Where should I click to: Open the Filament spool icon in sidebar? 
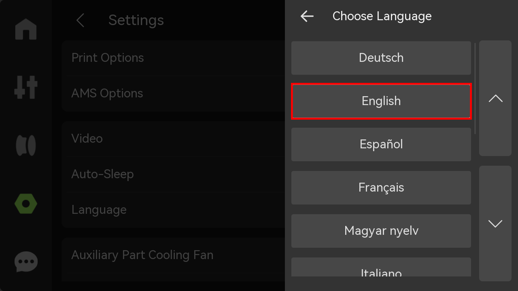[x=26, y=145]
